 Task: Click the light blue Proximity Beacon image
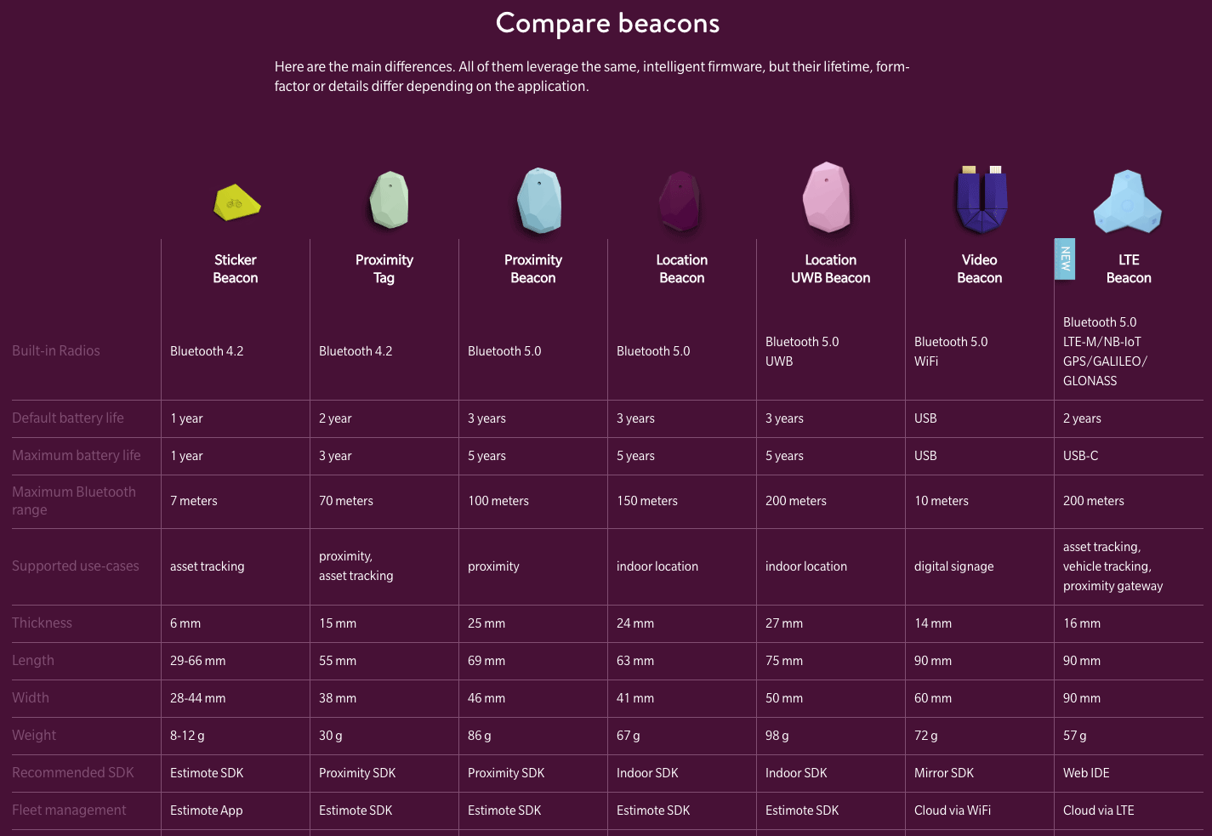coord(539,201)
